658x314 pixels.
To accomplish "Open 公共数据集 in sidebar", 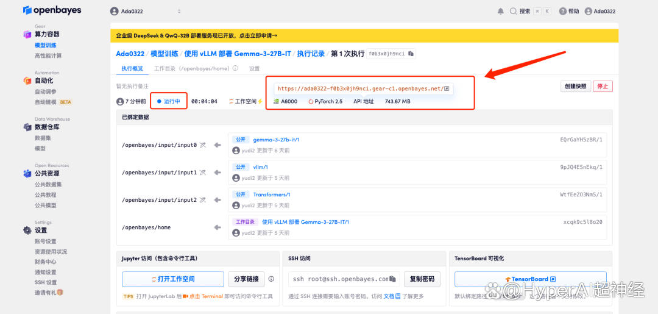I will 48,184.
